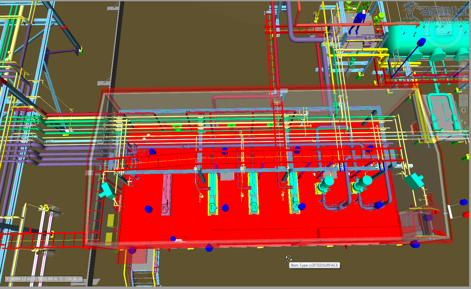Close the navigation bar
471x289 pixels.
click(x=467, y=57)
